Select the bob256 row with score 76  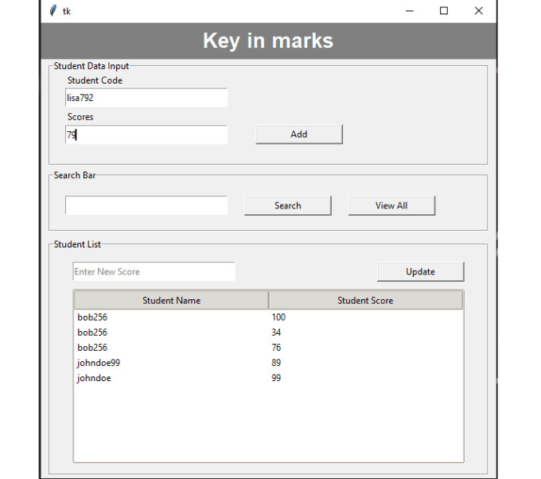(268, 348)
